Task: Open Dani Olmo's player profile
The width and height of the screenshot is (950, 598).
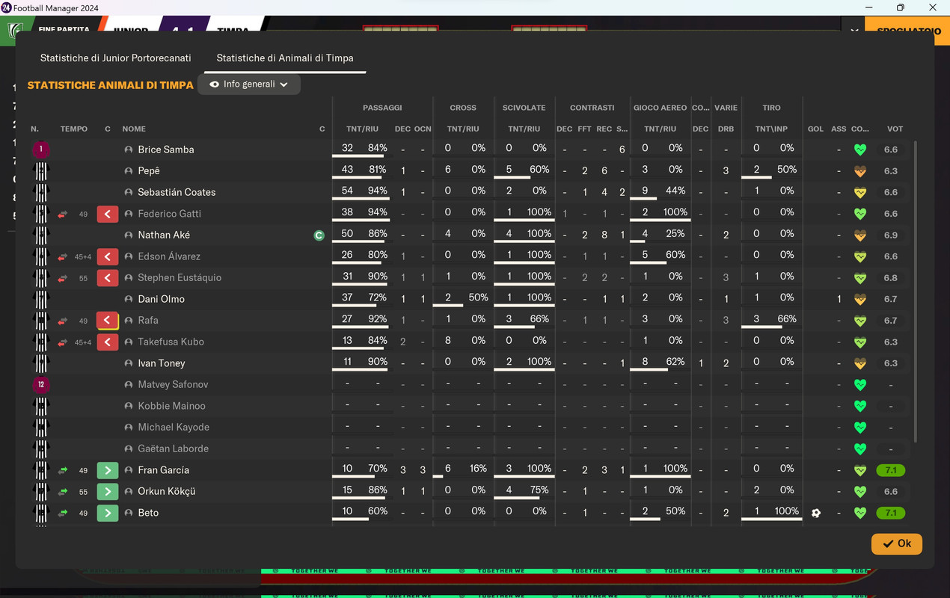Action: [x=161, y=299]
